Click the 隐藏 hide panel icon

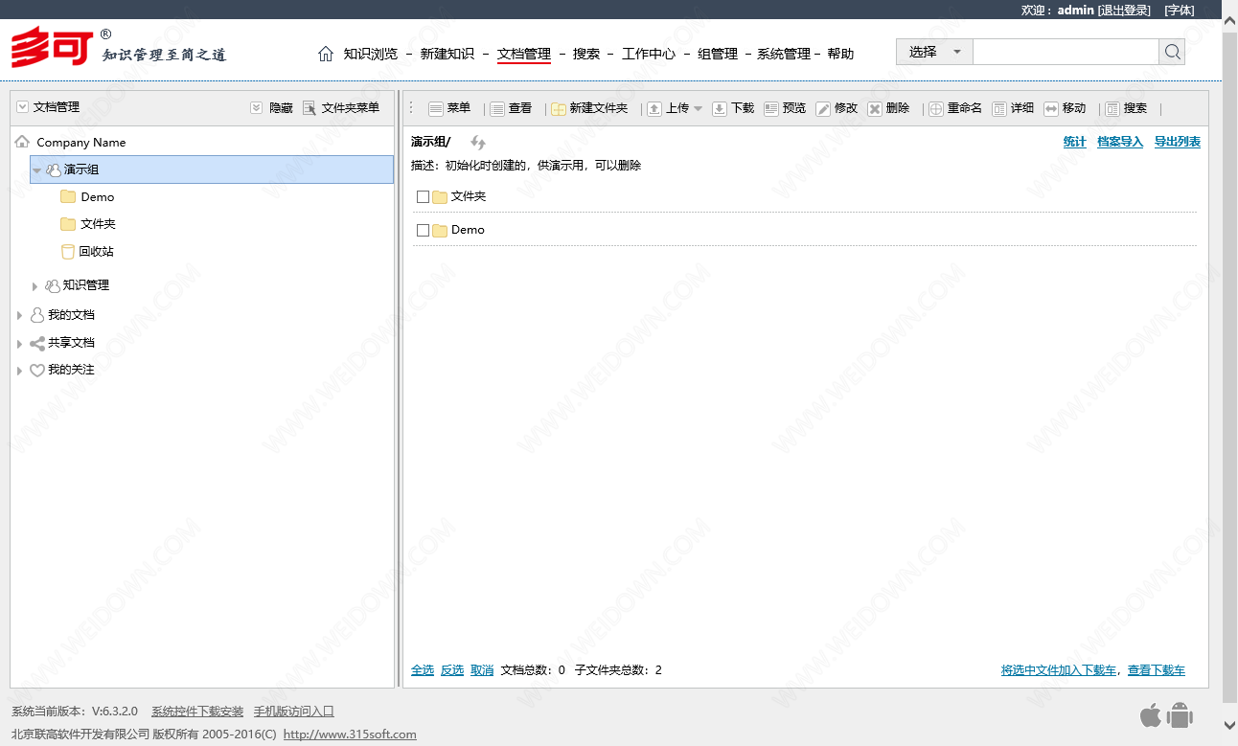tap(256, 108)
